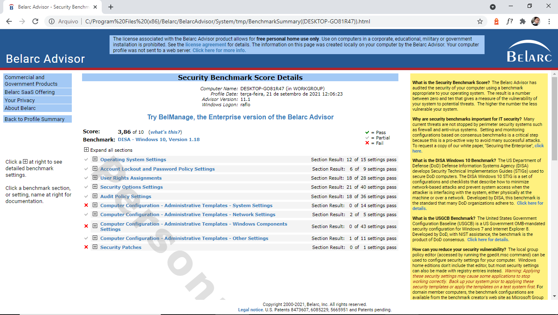Open Account Lockout and Password Policy link
The image size is (558, 315).
[x=158, y=169]
